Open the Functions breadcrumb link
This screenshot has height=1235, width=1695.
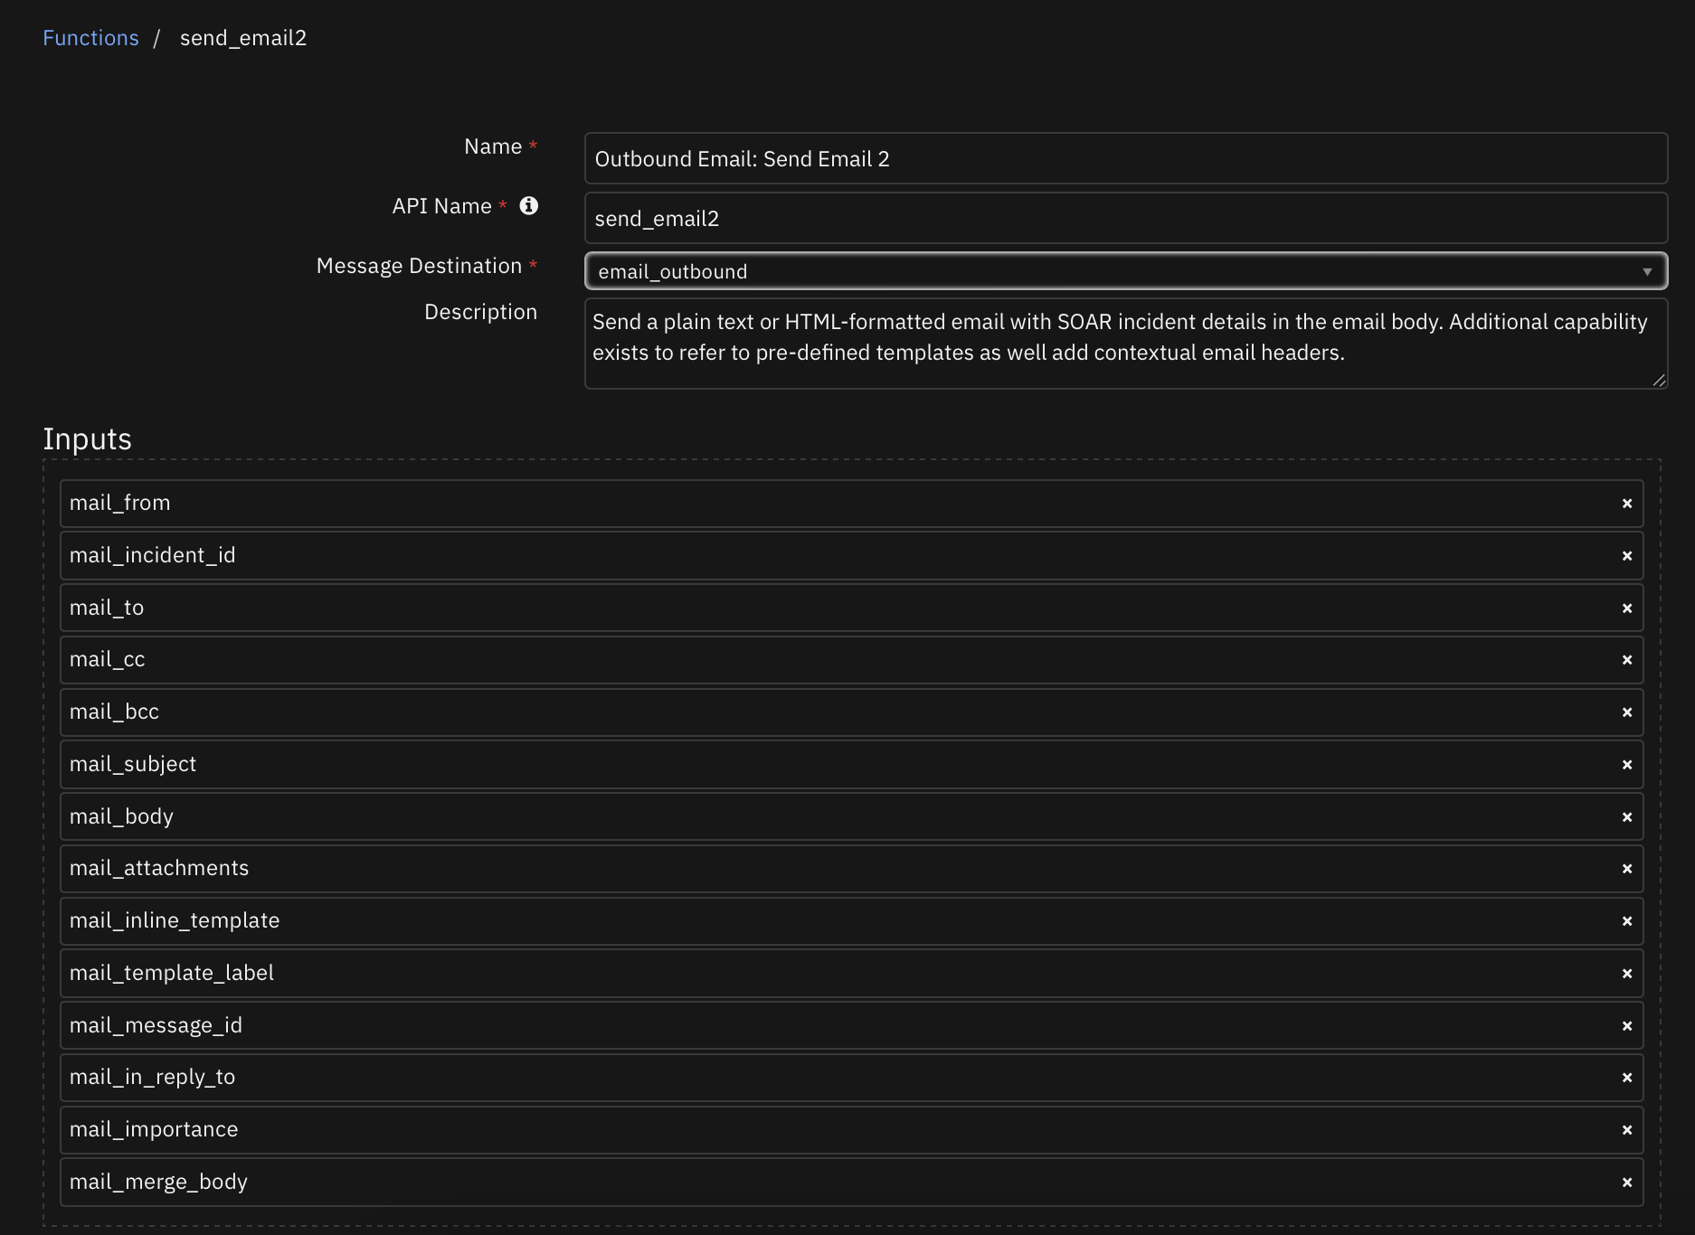(x=90, y=38)
